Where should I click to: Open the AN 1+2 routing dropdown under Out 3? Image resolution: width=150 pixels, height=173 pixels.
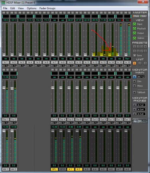click(x=54, y=123)
